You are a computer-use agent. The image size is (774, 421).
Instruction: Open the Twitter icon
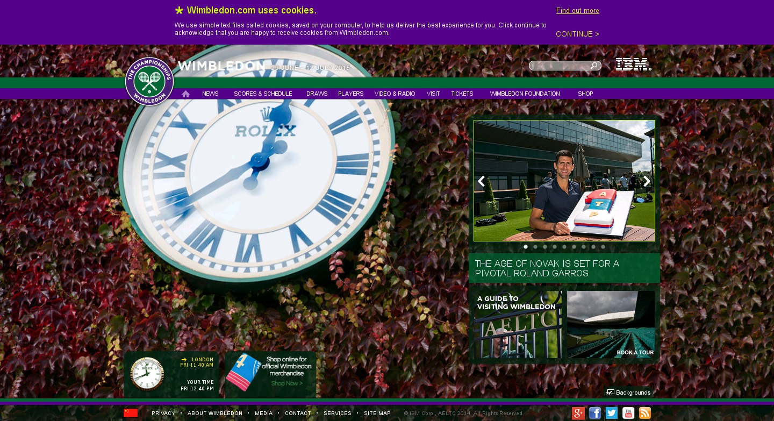[612, 413]
